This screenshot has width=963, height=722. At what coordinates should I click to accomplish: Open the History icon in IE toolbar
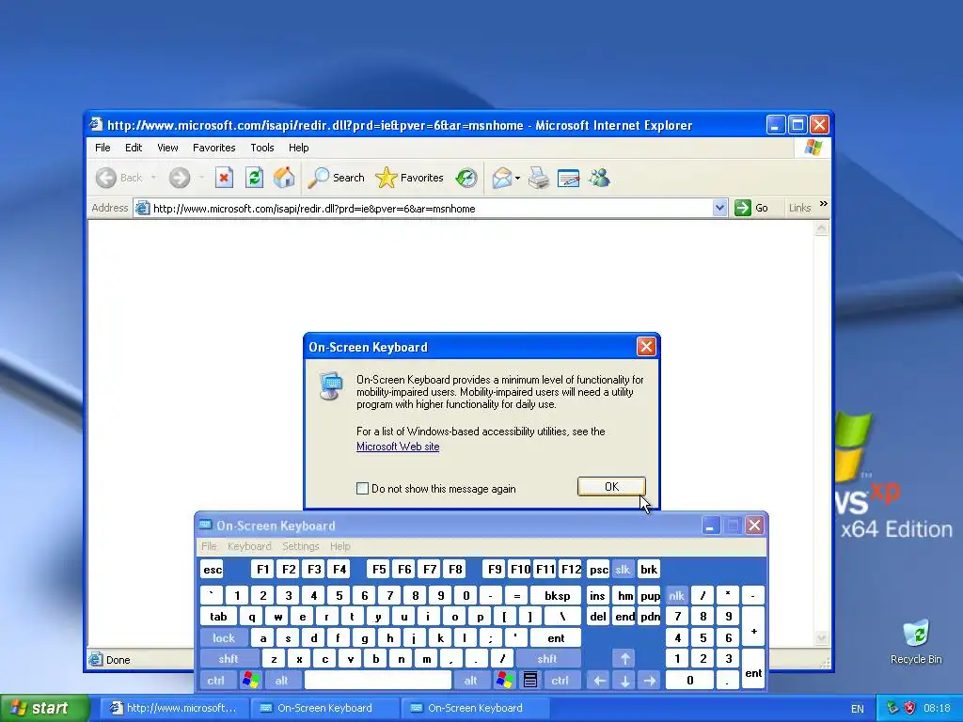[466, 178]
